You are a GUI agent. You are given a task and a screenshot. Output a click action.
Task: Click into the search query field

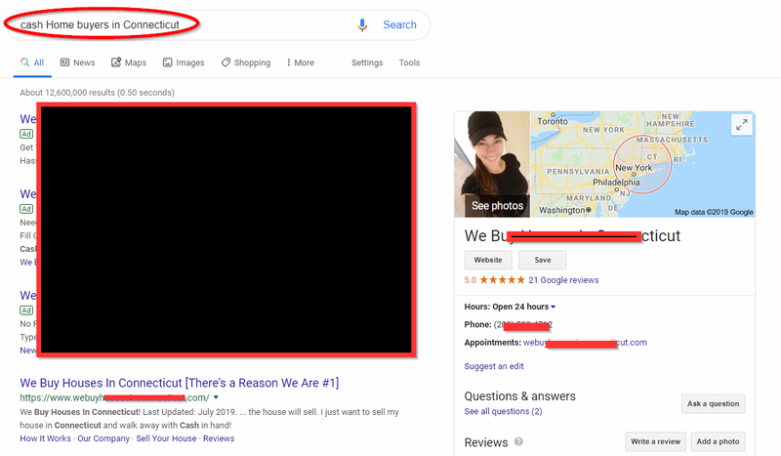pos(180,25)
